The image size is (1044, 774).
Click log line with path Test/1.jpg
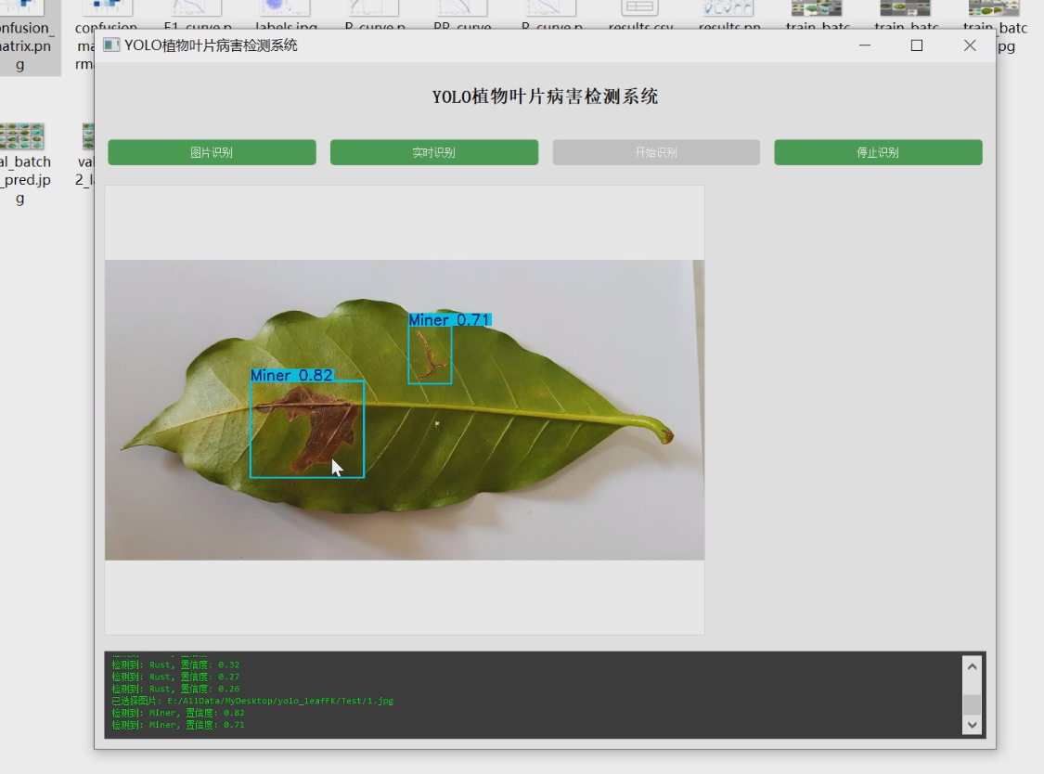(x=252, y=701)
